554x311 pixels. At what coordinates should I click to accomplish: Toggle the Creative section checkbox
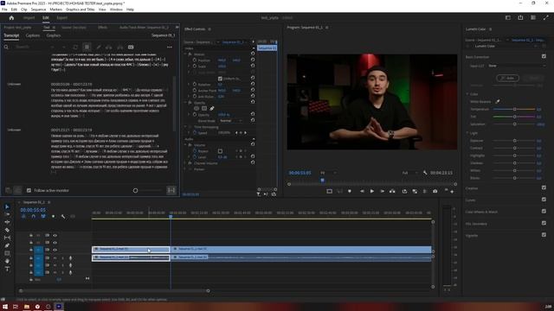(544, 187)
